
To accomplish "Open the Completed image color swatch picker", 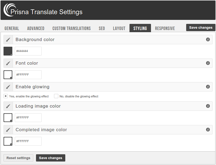I will (8, 141).
